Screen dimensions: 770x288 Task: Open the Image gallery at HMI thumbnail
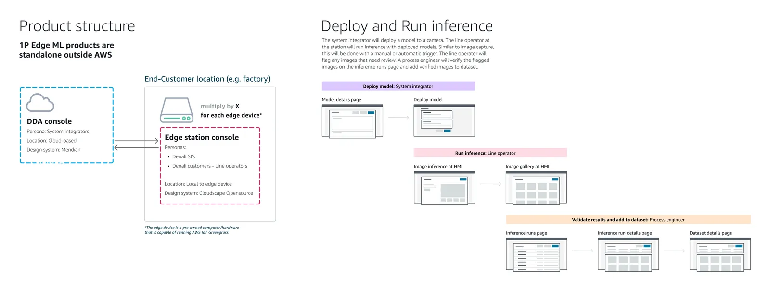[536, 188]
